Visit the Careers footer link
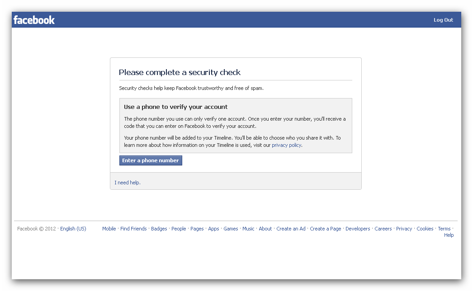Viewport: 473px width, 291px height. click(x=383, y=229)
